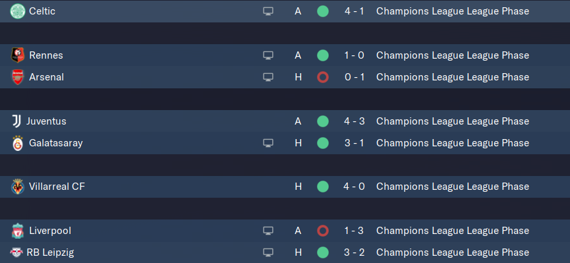The image size is (570, 263).
Task: Click the Rennes club badge
Action: (x=17, y=55)
